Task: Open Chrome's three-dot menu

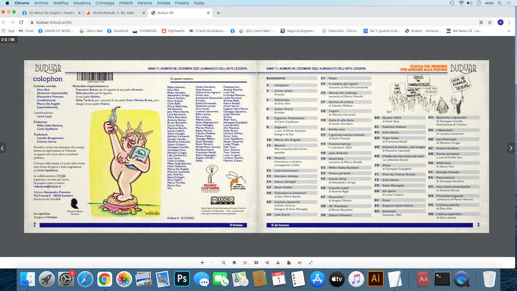Action: click(x=509, y=22)
